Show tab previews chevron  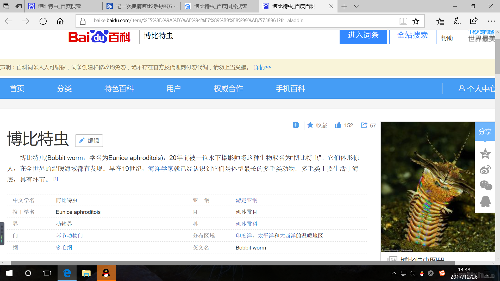[x=356, y=6]
